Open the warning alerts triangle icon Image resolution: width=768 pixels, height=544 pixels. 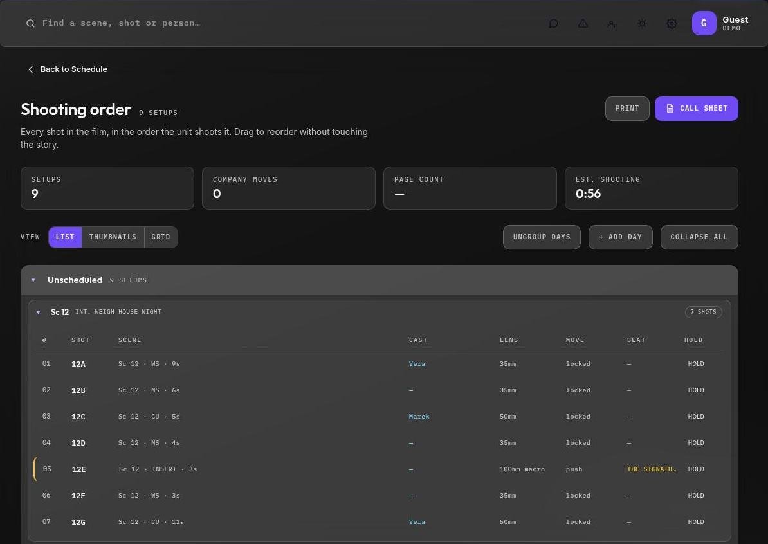[583, 24]
